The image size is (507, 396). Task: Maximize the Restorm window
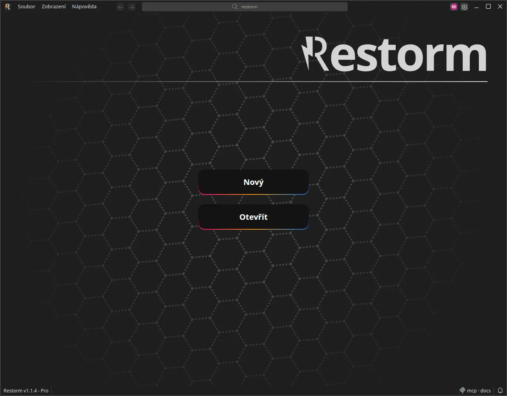(488, 7)
